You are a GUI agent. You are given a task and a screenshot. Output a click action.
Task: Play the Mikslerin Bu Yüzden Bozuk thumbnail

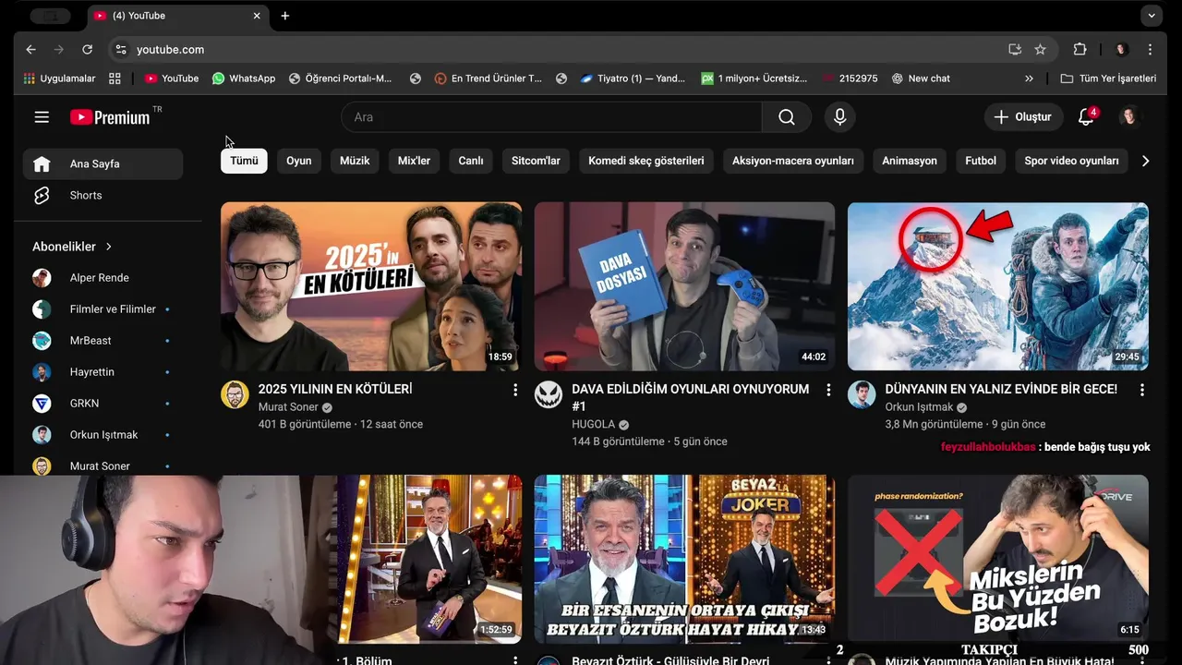point(998,559)
